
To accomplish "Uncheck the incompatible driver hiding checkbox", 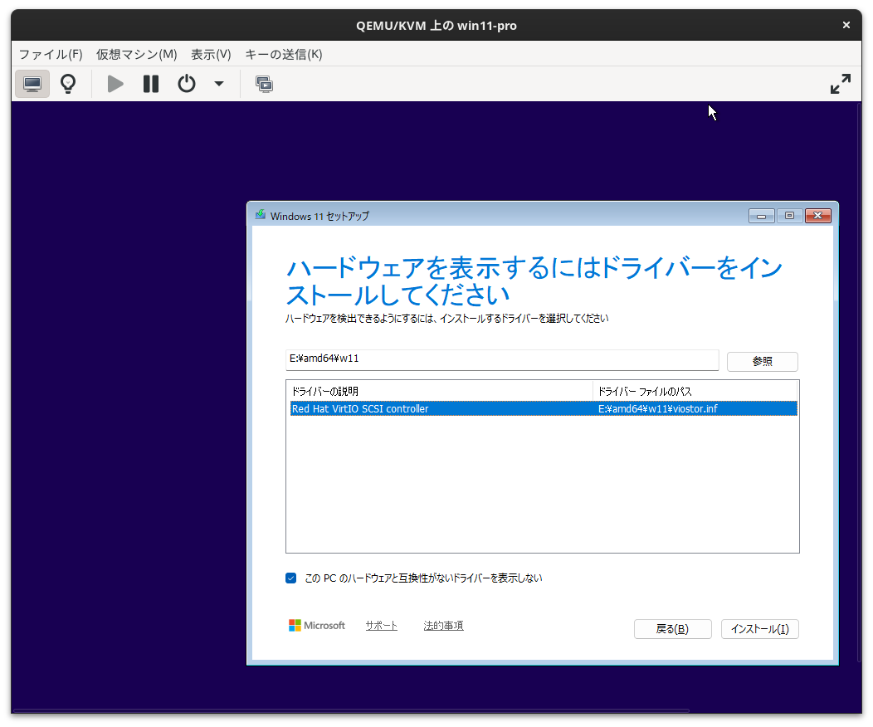I will (x=290, y=578).
